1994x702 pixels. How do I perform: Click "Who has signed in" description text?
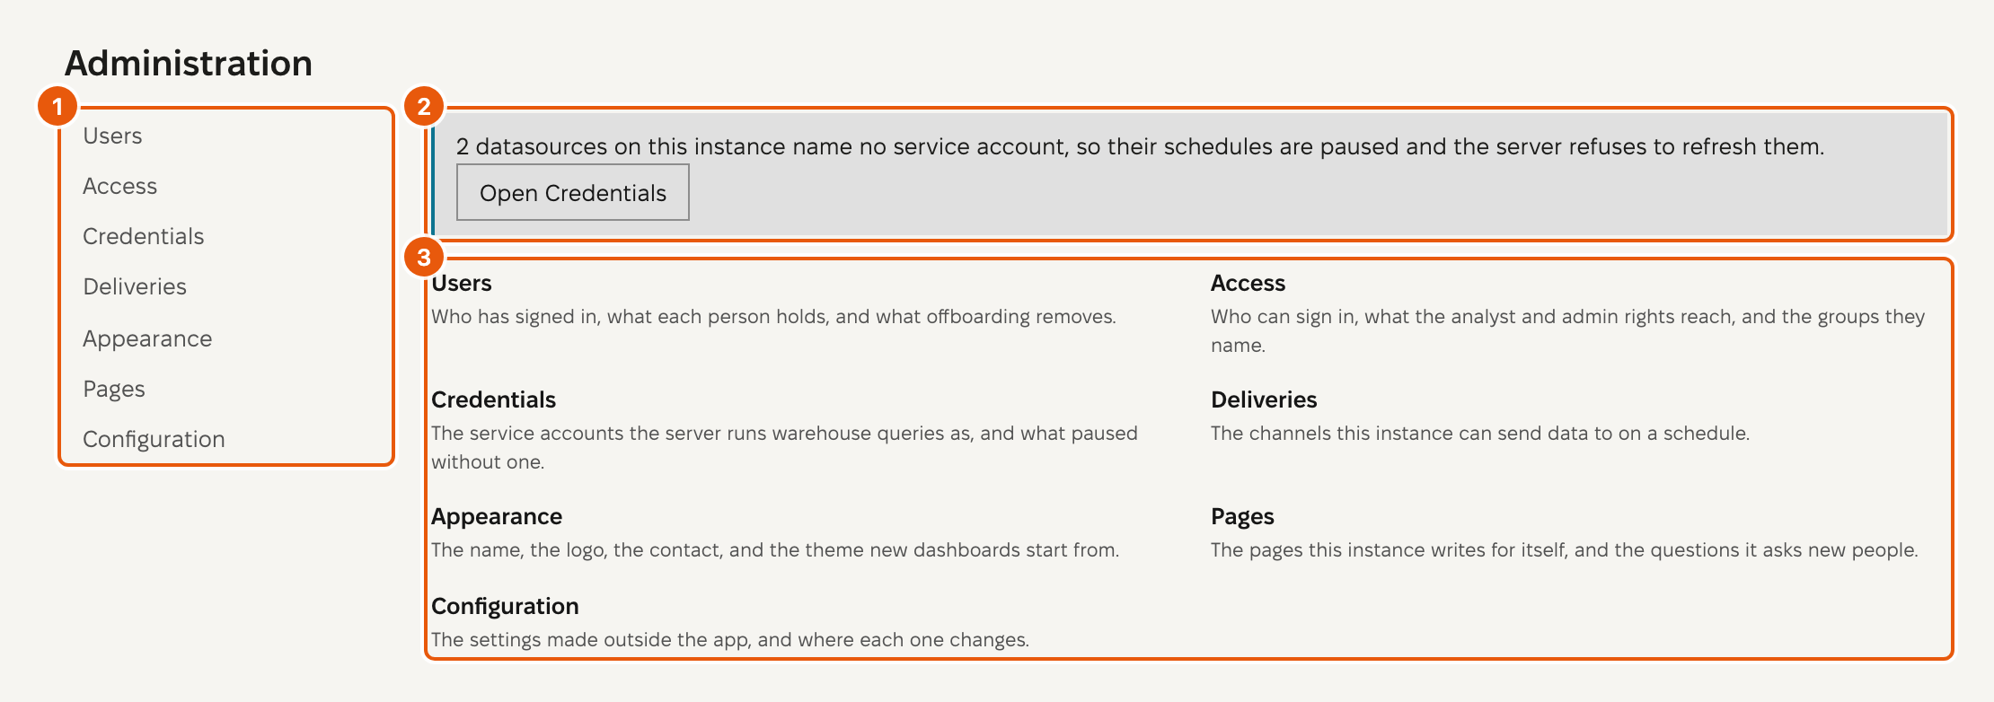coord(773,316)
